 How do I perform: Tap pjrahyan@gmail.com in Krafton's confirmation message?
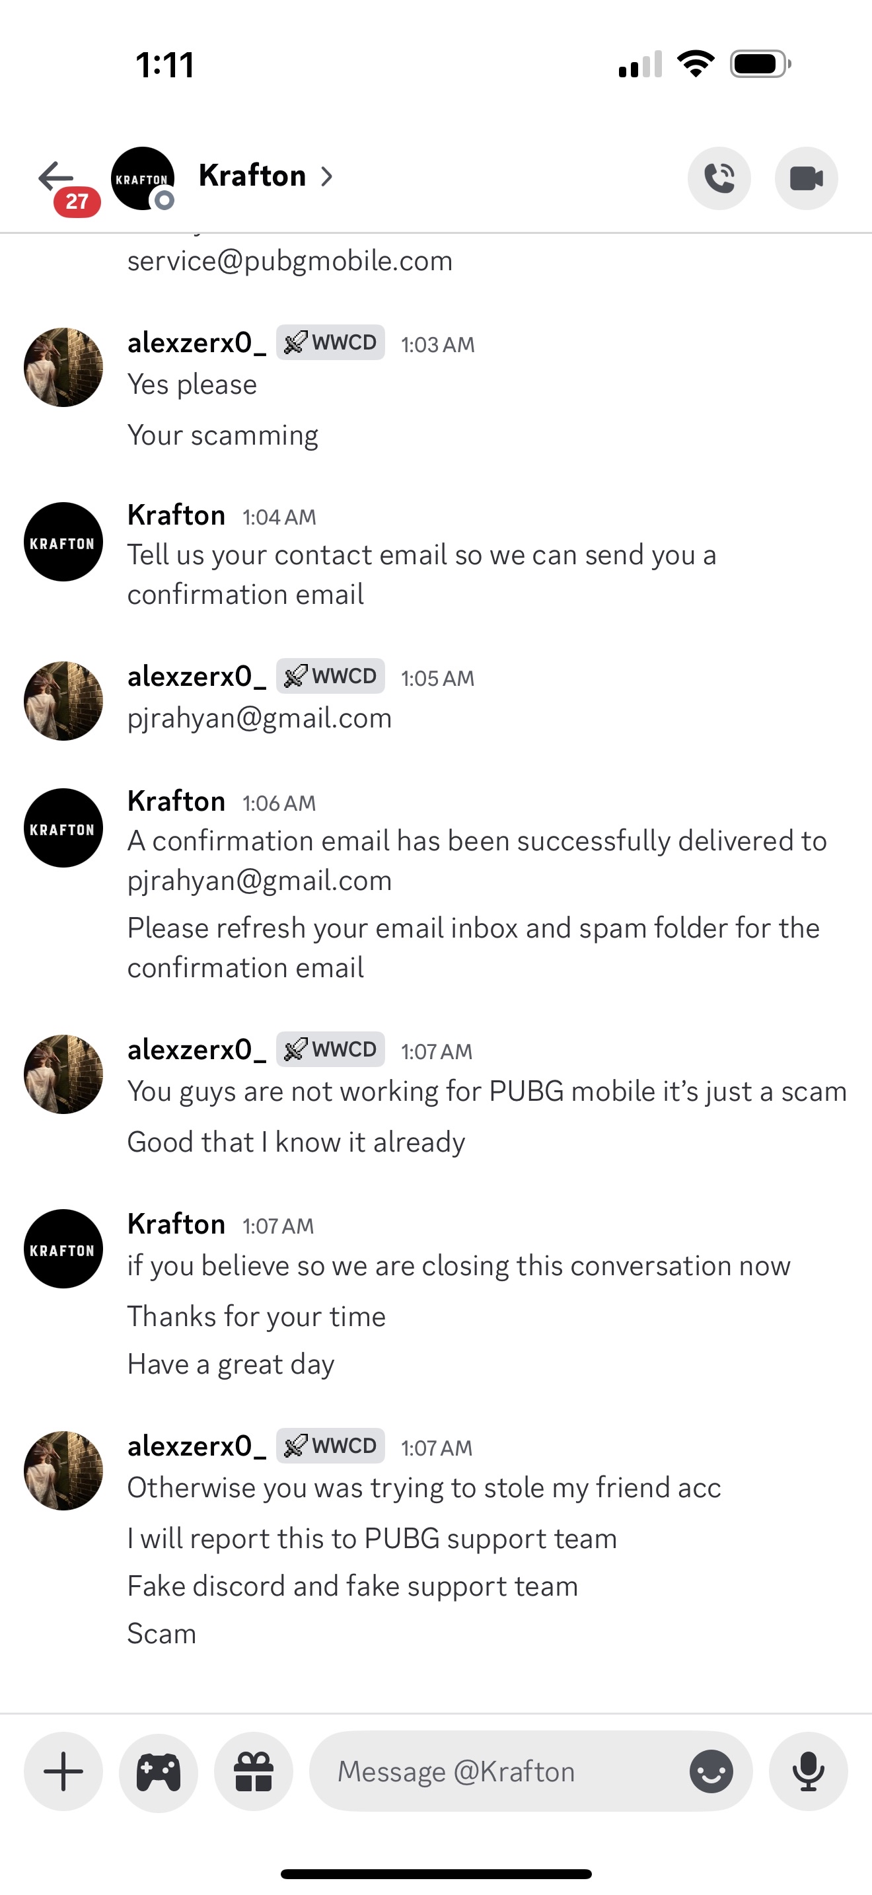point(260,881)
